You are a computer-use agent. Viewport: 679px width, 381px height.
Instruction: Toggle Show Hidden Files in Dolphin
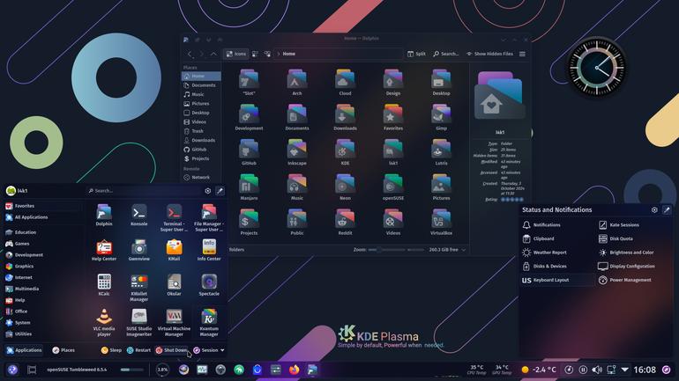click(489, 54)
